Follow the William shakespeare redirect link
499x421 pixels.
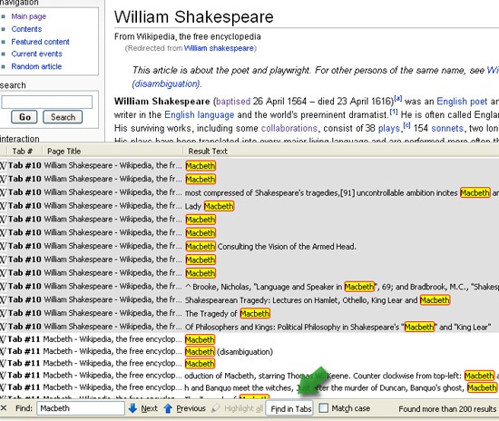219,48
